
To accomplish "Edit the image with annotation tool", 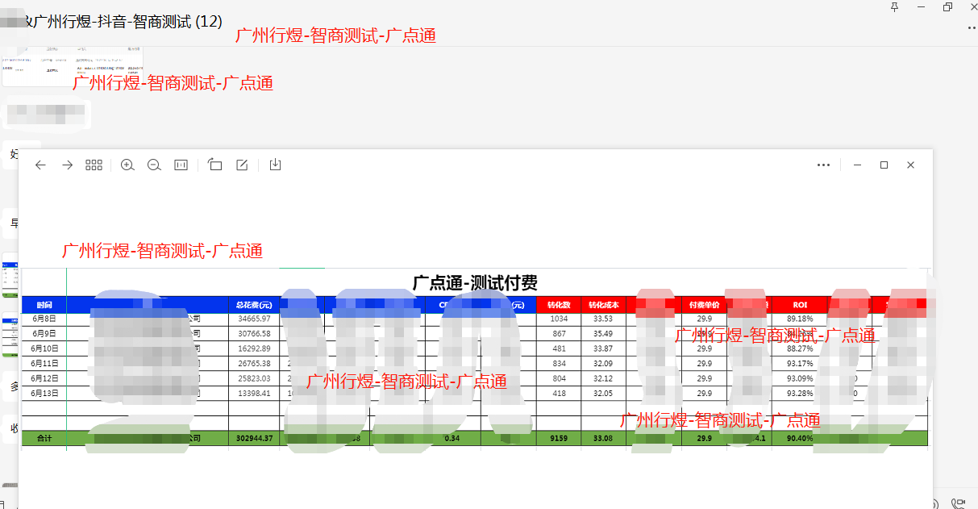I will pos(242,165).
